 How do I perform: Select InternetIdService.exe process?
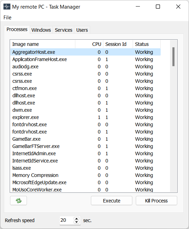click(85, 161)
